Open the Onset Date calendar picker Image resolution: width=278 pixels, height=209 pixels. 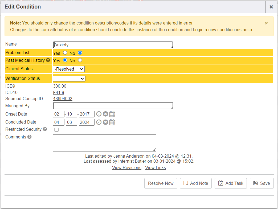click(112, 114)
